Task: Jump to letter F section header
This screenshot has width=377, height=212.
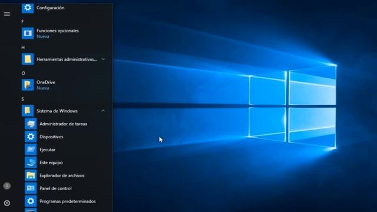Action: click(x=22, y=22)
